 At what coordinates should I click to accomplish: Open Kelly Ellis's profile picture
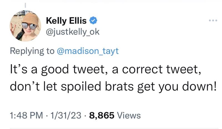point(25,27)
